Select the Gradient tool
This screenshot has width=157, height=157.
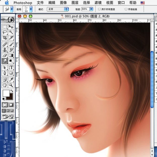click(11, 55)
